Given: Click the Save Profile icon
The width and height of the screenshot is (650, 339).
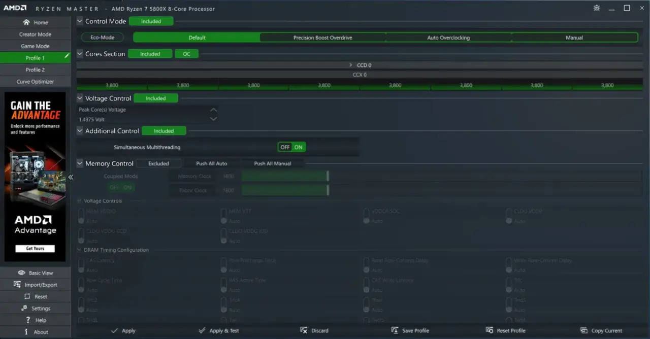Looking at the screenshot, I should point(395,330).
